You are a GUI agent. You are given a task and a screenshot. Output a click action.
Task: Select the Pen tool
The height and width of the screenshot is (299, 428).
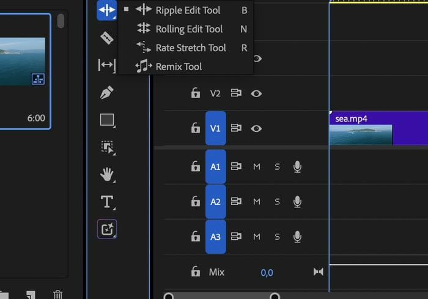(107, 93)
